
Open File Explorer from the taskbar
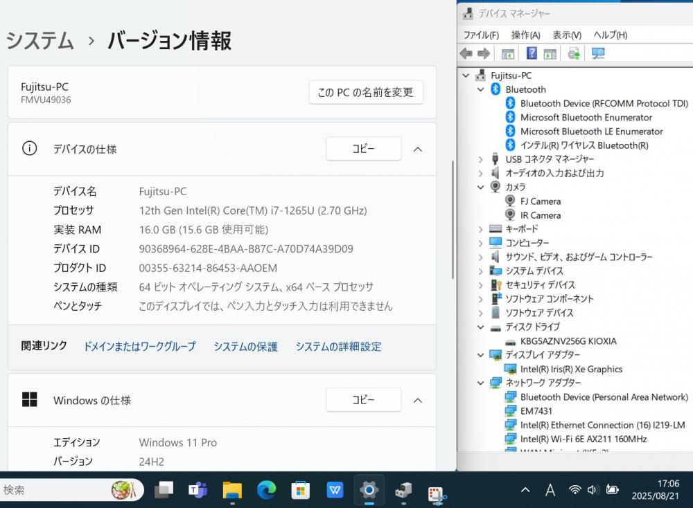[x=232, y=490]
